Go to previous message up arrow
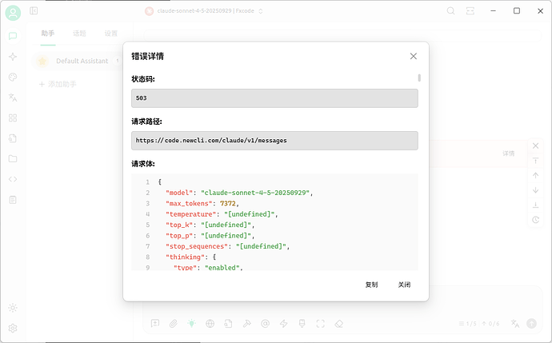 click(535, 175)
